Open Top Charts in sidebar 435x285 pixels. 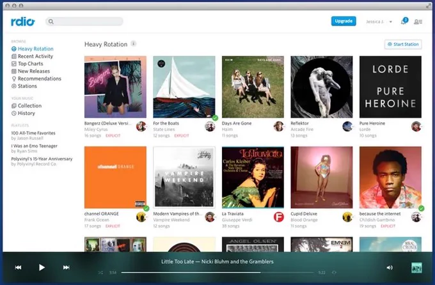(x=27, y=64)
